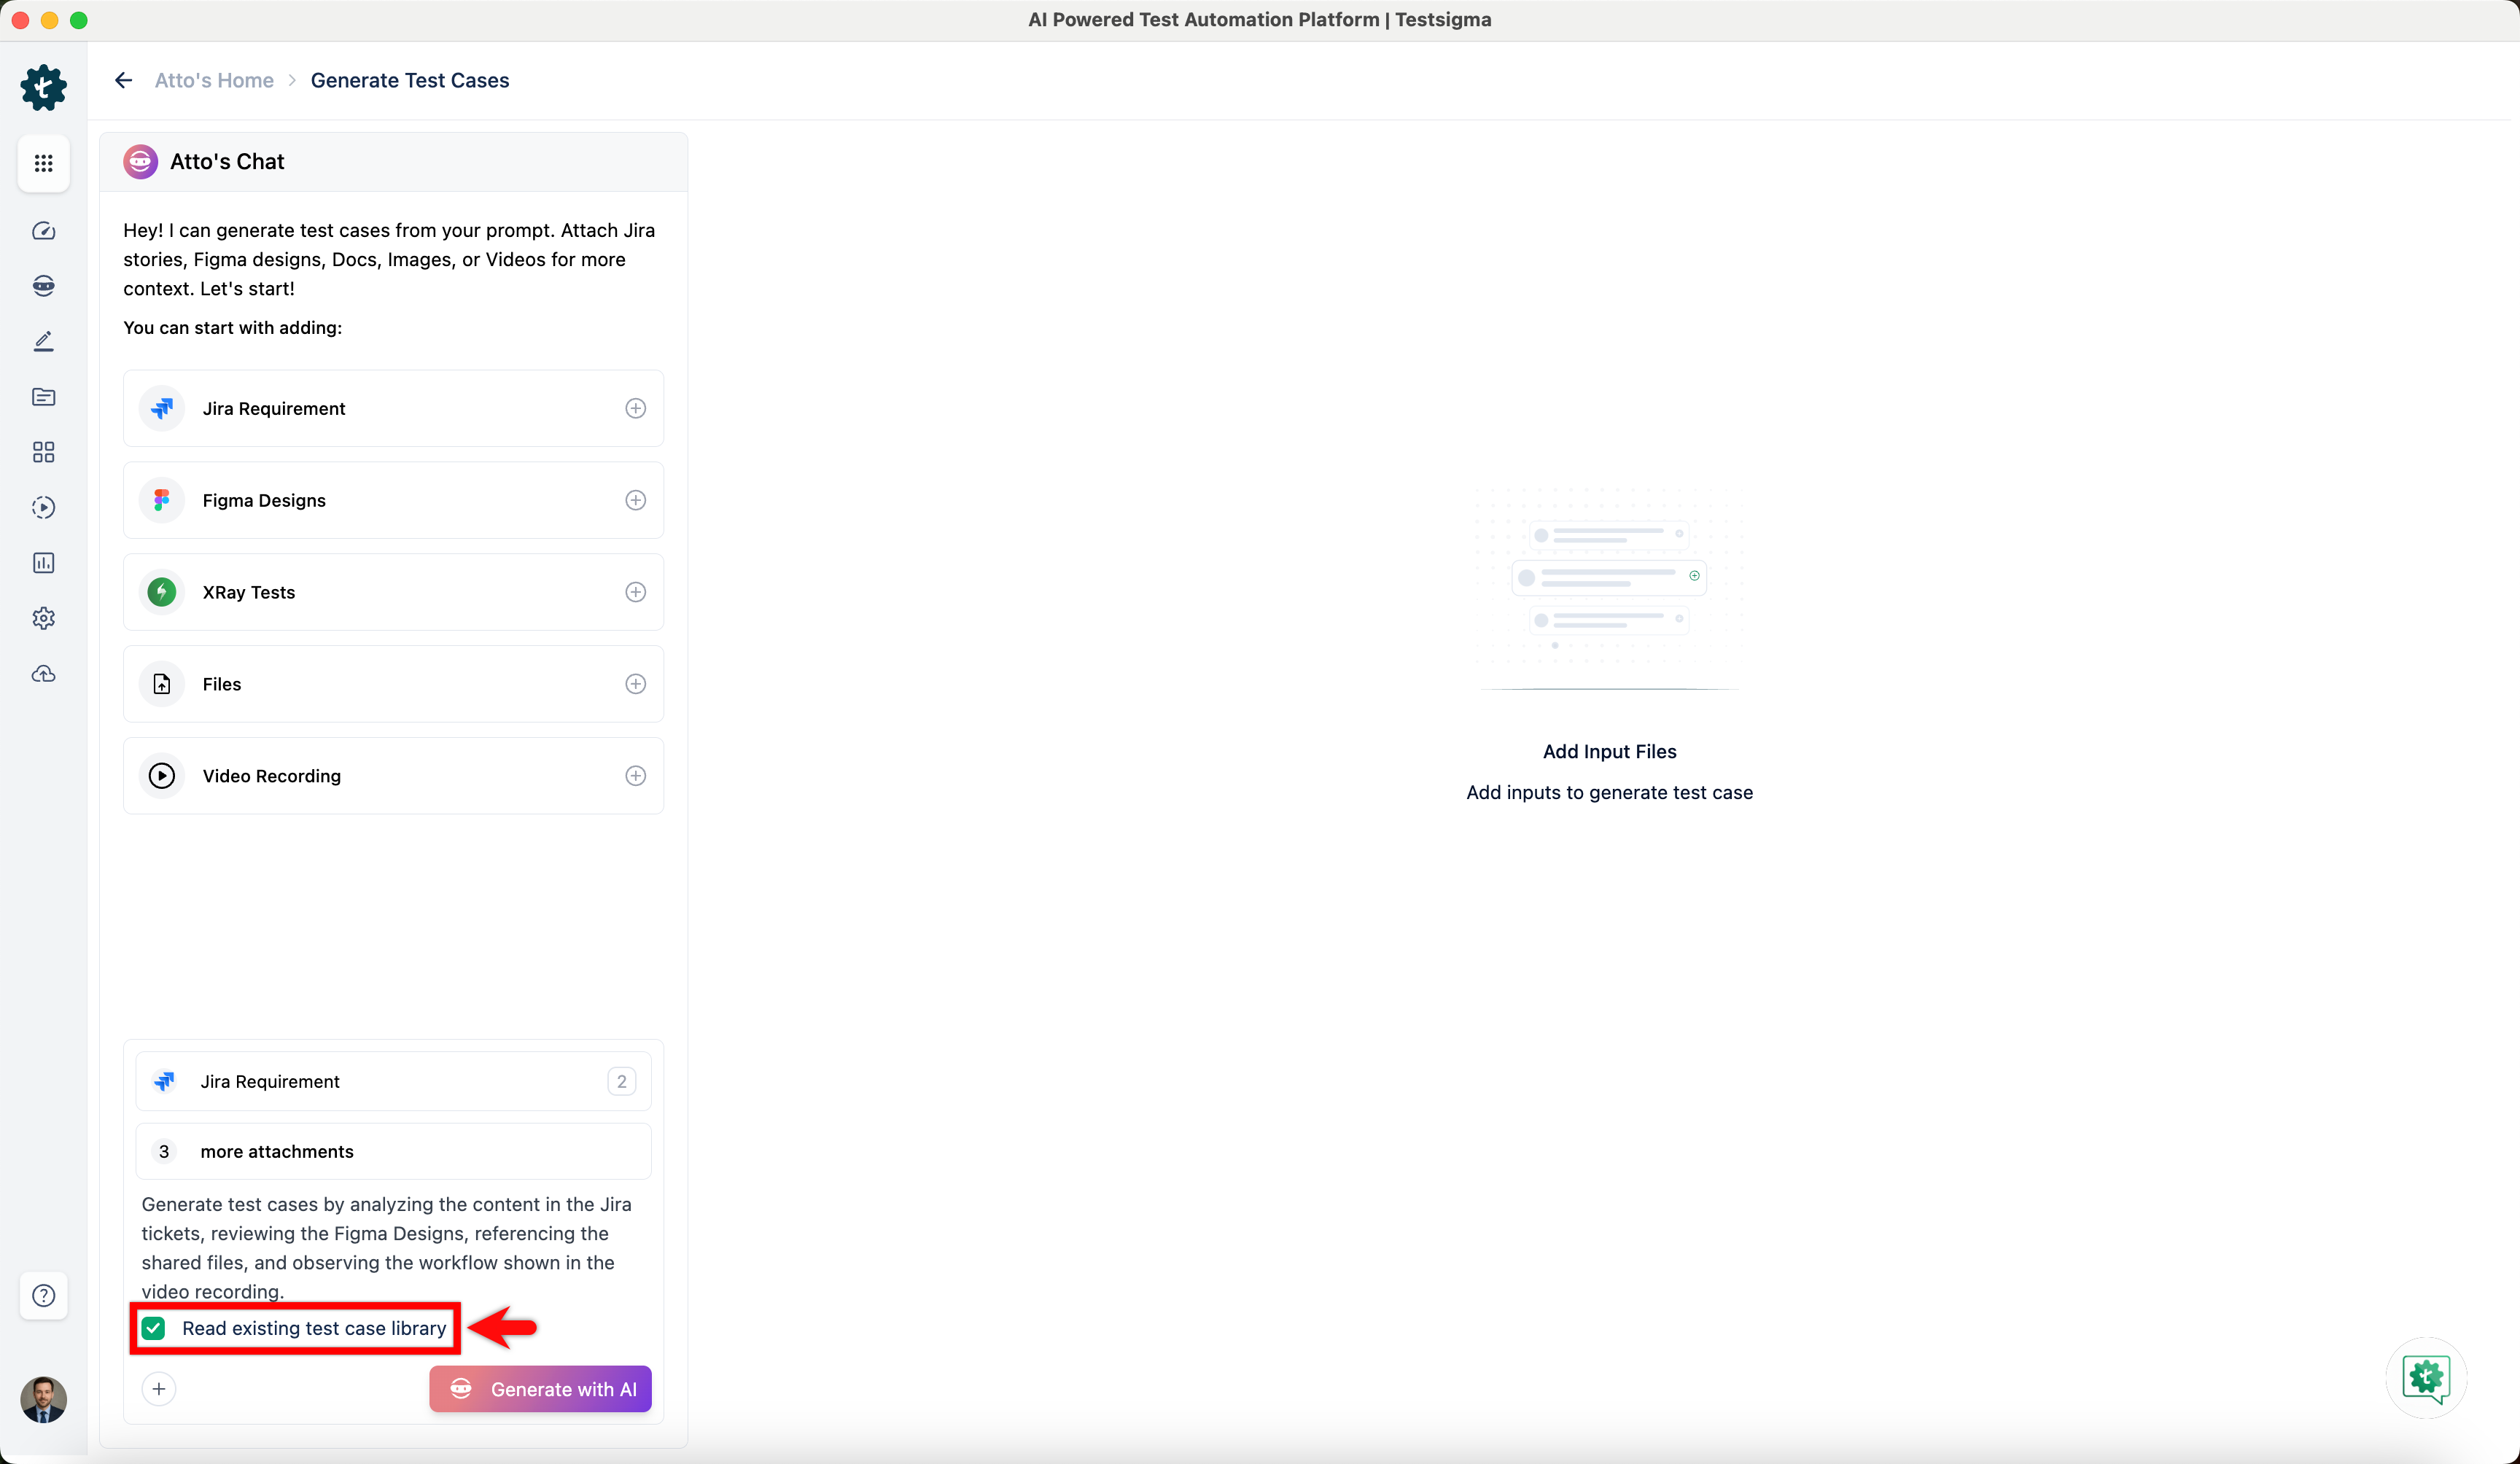Open the elements grid section in sidebar
2520x1464 pixels.
[x=44, y=452]
